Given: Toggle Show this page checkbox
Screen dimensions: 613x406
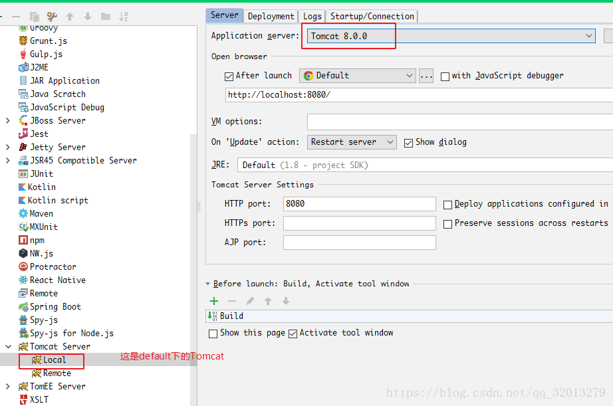Looking at the screenshot, I should point(213,334).
